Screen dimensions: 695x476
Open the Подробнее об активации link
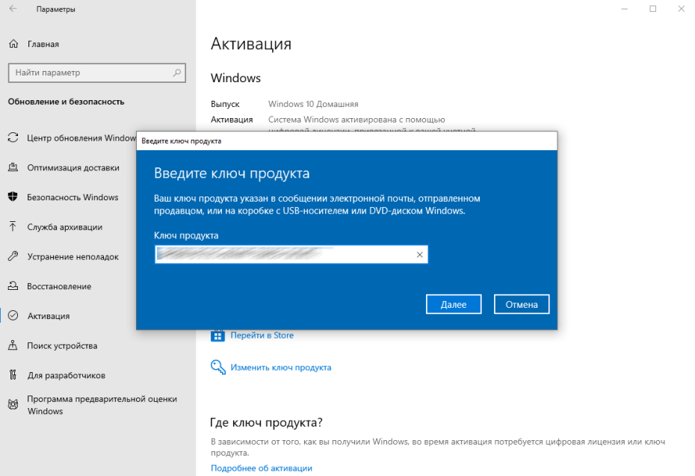(x=262, y=468)
